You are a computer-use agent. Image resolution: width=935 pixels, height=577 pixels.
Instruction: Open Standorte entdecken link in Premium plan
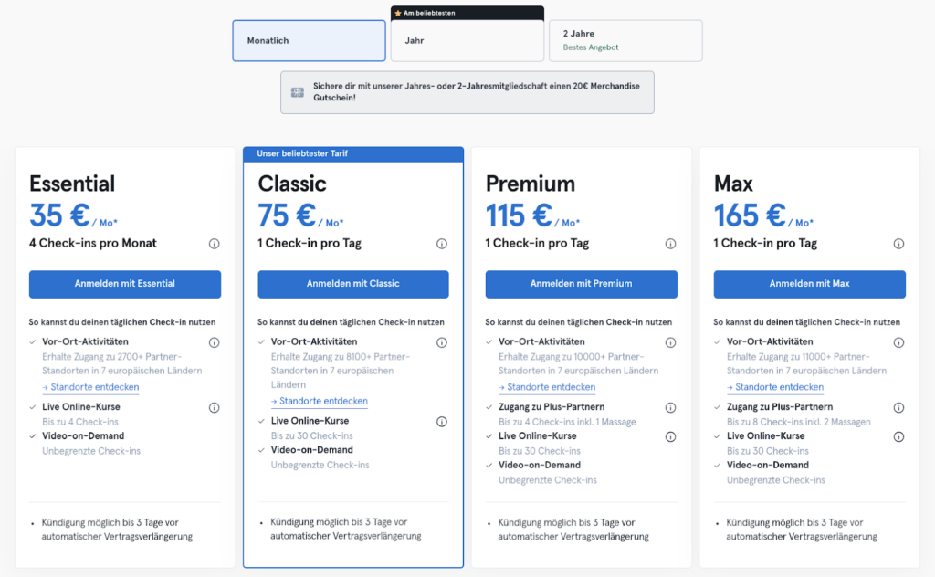[x=546, y=387]
